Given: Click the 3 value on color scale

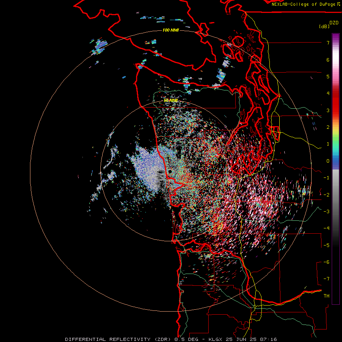Looking at the screenshot, I should (x=328, y=110).
